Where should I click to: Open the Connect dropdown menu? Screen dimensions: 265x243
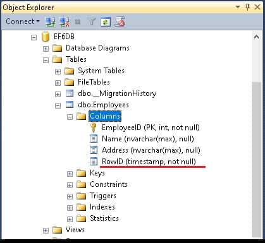23,21
